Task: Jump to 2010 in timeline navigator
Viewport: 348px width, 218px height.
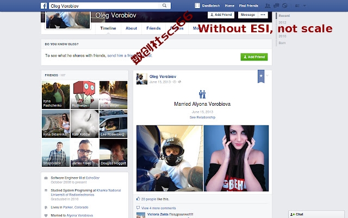Action: coord(282,36)
